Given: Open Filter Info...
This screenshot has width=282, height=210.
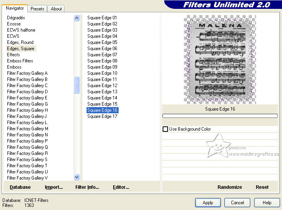Looking at the screenshot, I should pyautogui.click(x=87, y=187).
